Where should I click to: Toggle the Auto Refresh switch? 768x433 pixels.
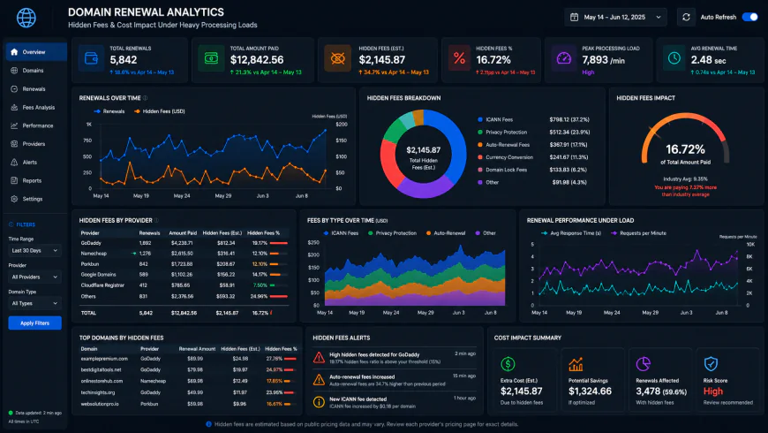click(x=749, y=17)
